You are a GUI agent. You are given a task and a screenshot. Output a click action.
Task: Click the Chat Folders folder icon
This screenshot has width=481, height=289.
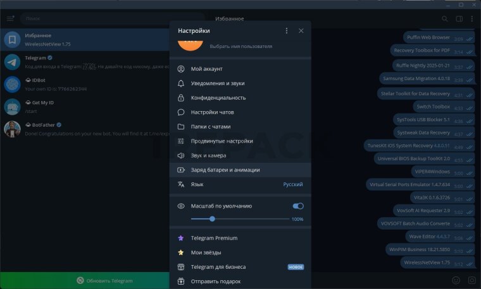pyautogui.click(x=181, y=127)
